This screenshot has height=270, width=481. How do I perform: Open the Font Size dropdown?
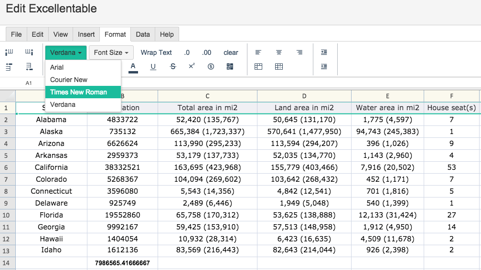coord(111,52)
